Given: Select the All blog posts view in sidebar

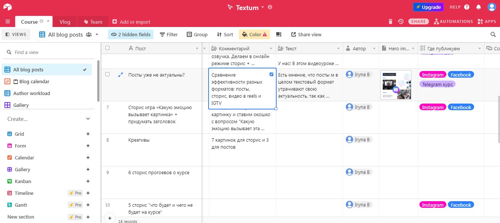Looking at the screenshot, I should coord(47,70).
